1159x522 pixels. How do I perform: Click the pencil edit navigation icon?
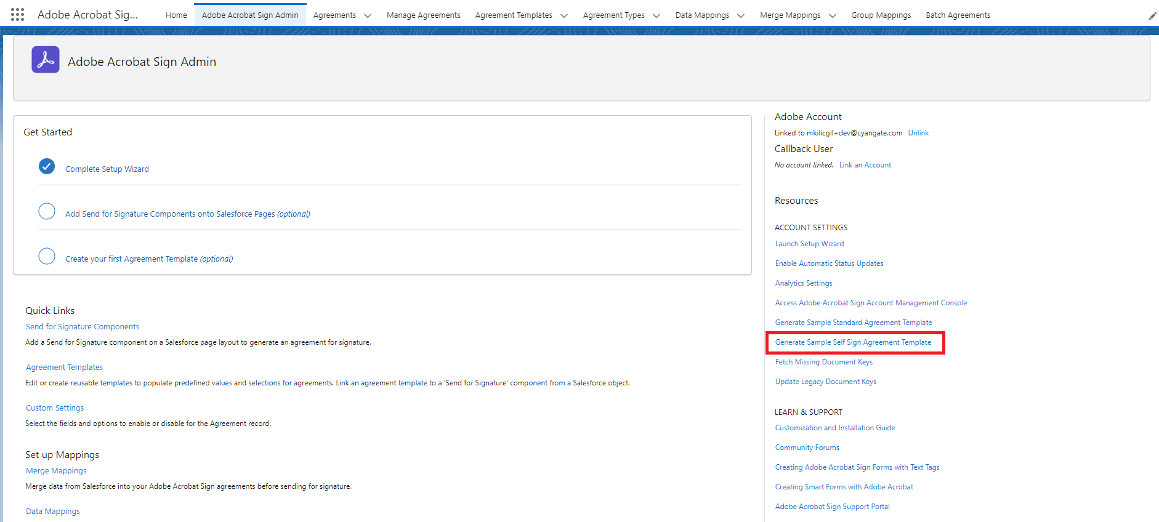(1152, 16)
